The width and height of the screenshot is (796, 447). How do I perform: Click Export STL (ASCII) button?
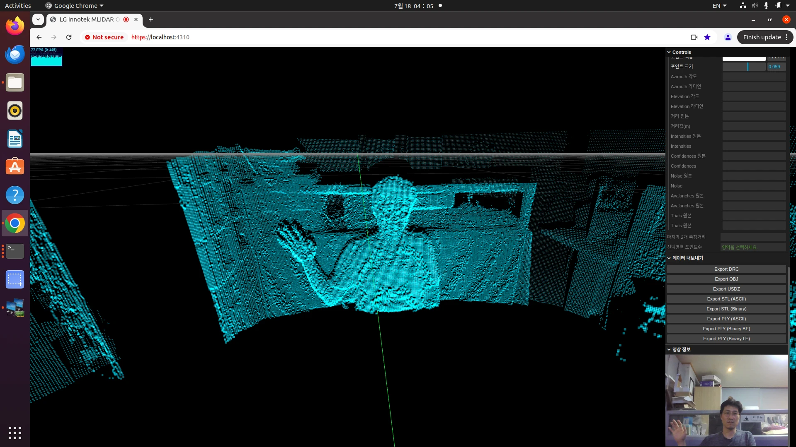point(726,299)
